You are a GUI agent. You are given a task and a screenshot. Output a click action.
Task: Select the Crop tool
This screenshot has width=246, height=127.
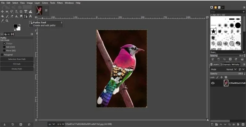(x=21, y=11)
